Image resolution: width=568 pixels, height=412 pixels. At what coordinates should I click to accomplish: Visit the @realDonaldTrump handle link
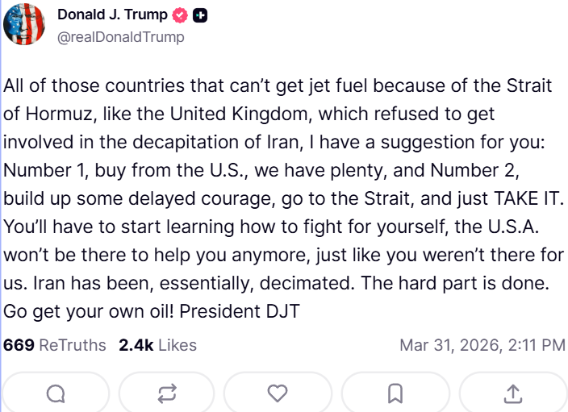click(x=121, y=36)
